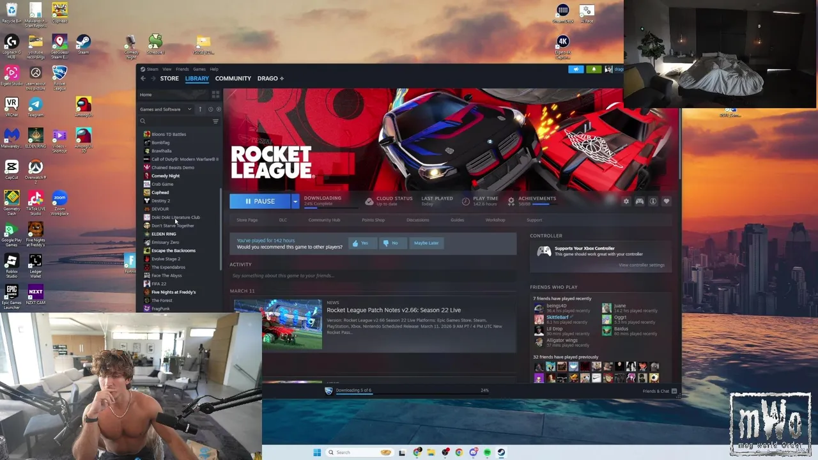Click the download progress bar at bottom

(x=412, y=392)
